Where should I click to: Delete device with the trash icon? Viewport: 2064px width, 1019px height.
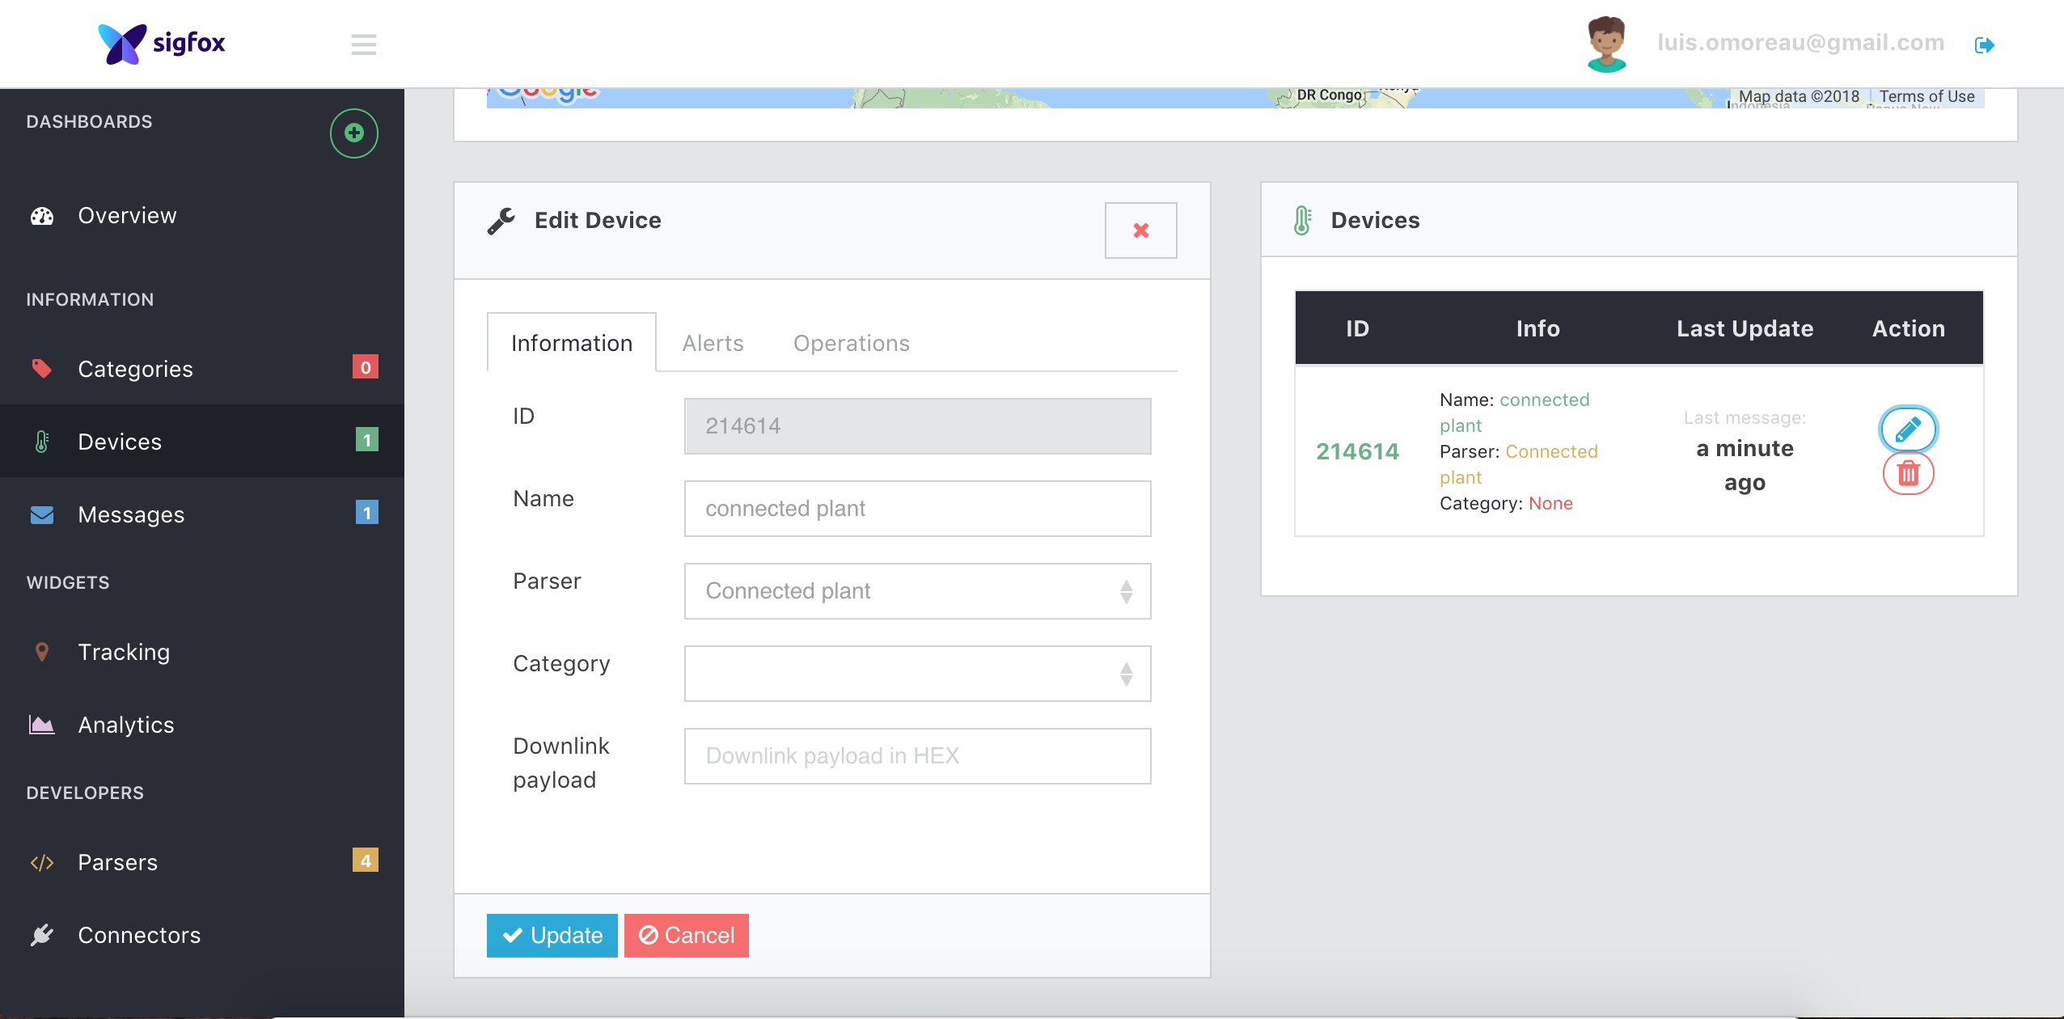1908,474
